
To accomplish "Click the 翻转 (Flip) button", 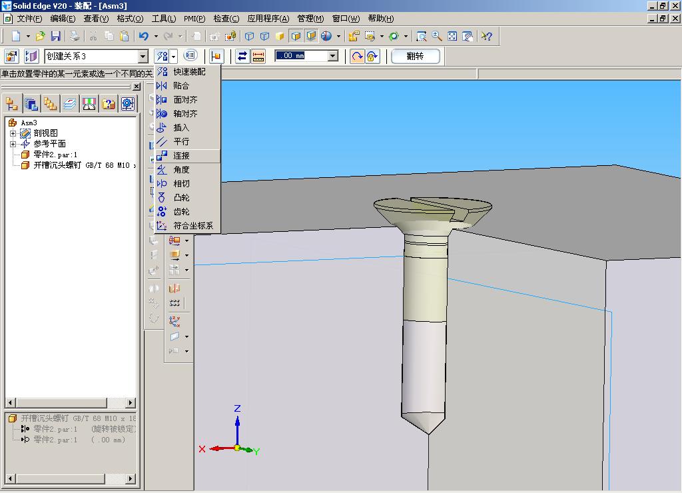I will [x=415, y=57].
